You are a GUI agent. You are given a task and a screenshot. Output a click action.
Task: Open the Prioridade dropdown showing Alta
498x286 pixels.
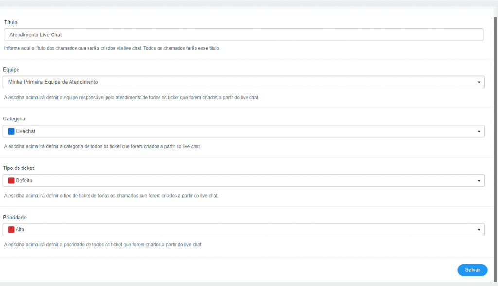(x=244, y=230)
